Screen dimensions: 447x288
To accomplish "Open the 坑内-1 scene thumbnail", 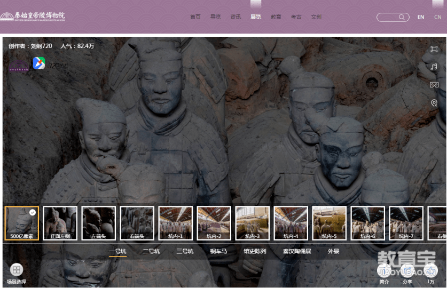I will pyautogui.click(x=176, y=223).
